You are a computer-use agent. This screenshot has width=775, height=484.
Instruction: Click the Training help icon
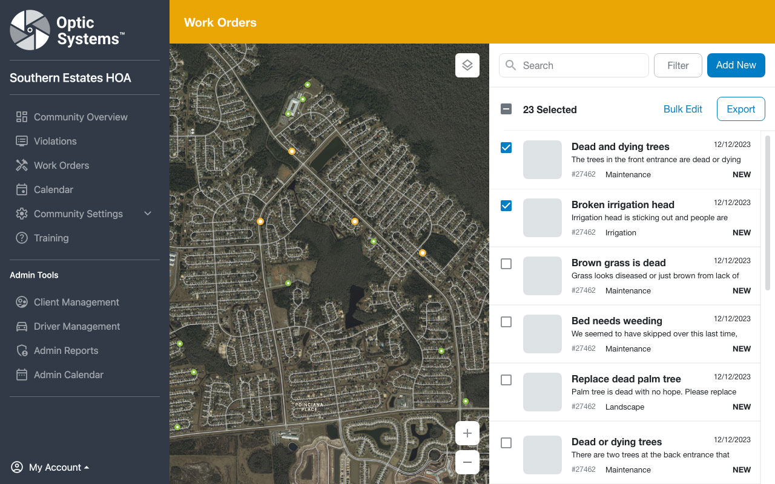pyautogui.click(x=22, y=238)
